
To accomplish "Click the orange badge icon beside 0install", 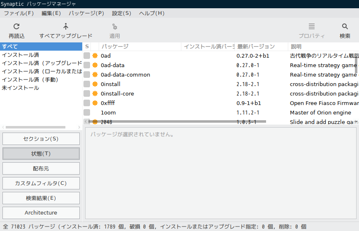I will (95, 84).
